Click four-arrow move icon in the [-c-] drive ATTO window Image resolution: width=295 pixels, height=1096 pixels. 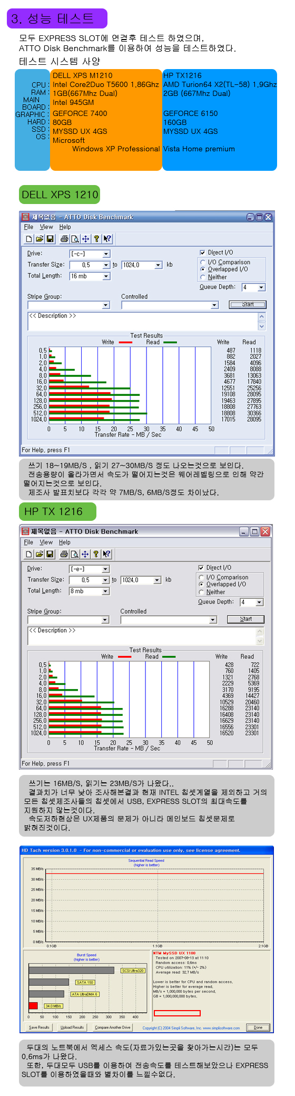(x=85, y=239)
